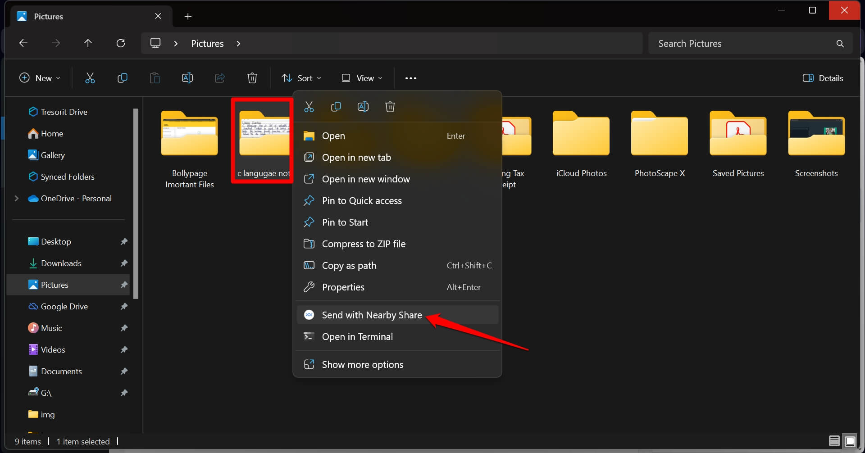Screen dimensions: 865x453
Task: Click Show more options
Action: [362, 365]
